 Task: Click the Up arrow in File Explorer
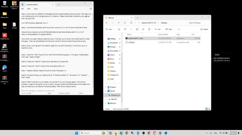tap(119, 23)
